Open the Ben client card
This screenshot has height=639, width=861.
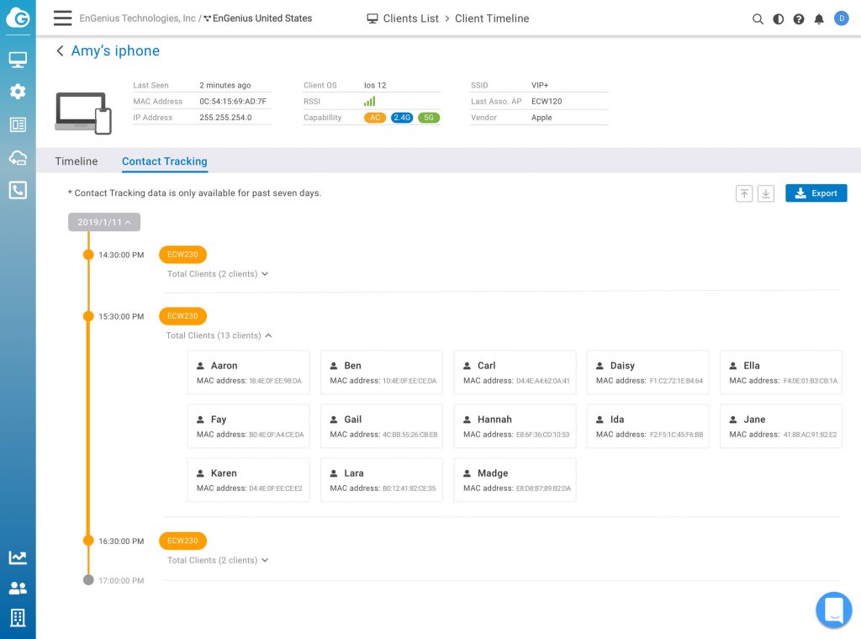coord(382,372)
